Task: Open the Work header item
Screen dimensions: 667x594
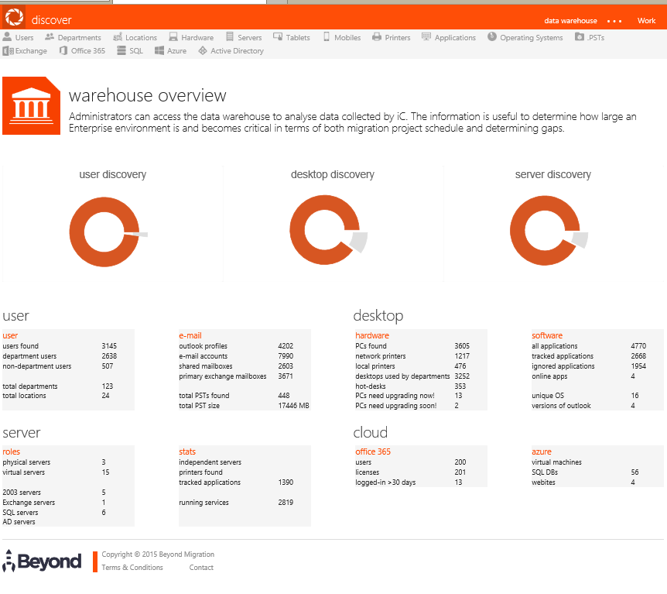Action: click(x=646, y=20)
